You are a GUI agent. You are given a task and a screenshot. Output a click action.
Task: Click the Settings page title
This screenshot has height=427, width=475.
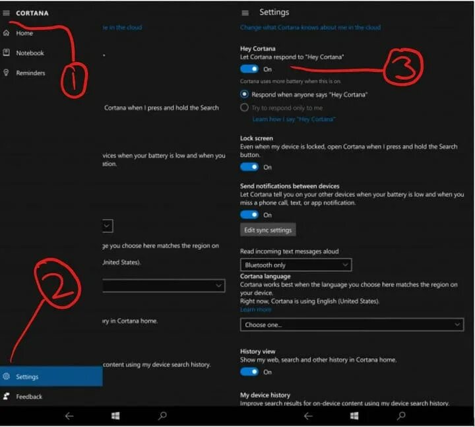tap(274, 12)
